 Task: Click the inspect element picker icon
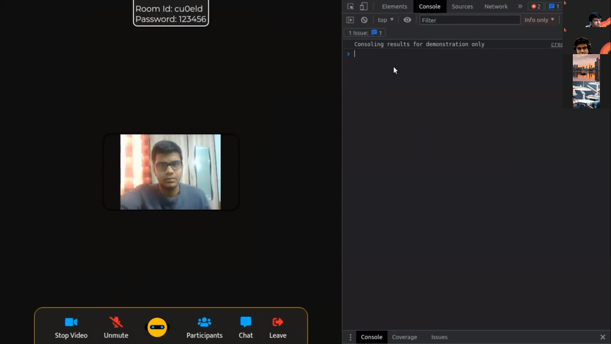(351, 7)
